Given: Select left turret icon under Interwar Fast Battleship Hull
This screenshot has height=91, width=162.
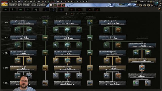Looking at the screenshot, I should coord(56,45).
